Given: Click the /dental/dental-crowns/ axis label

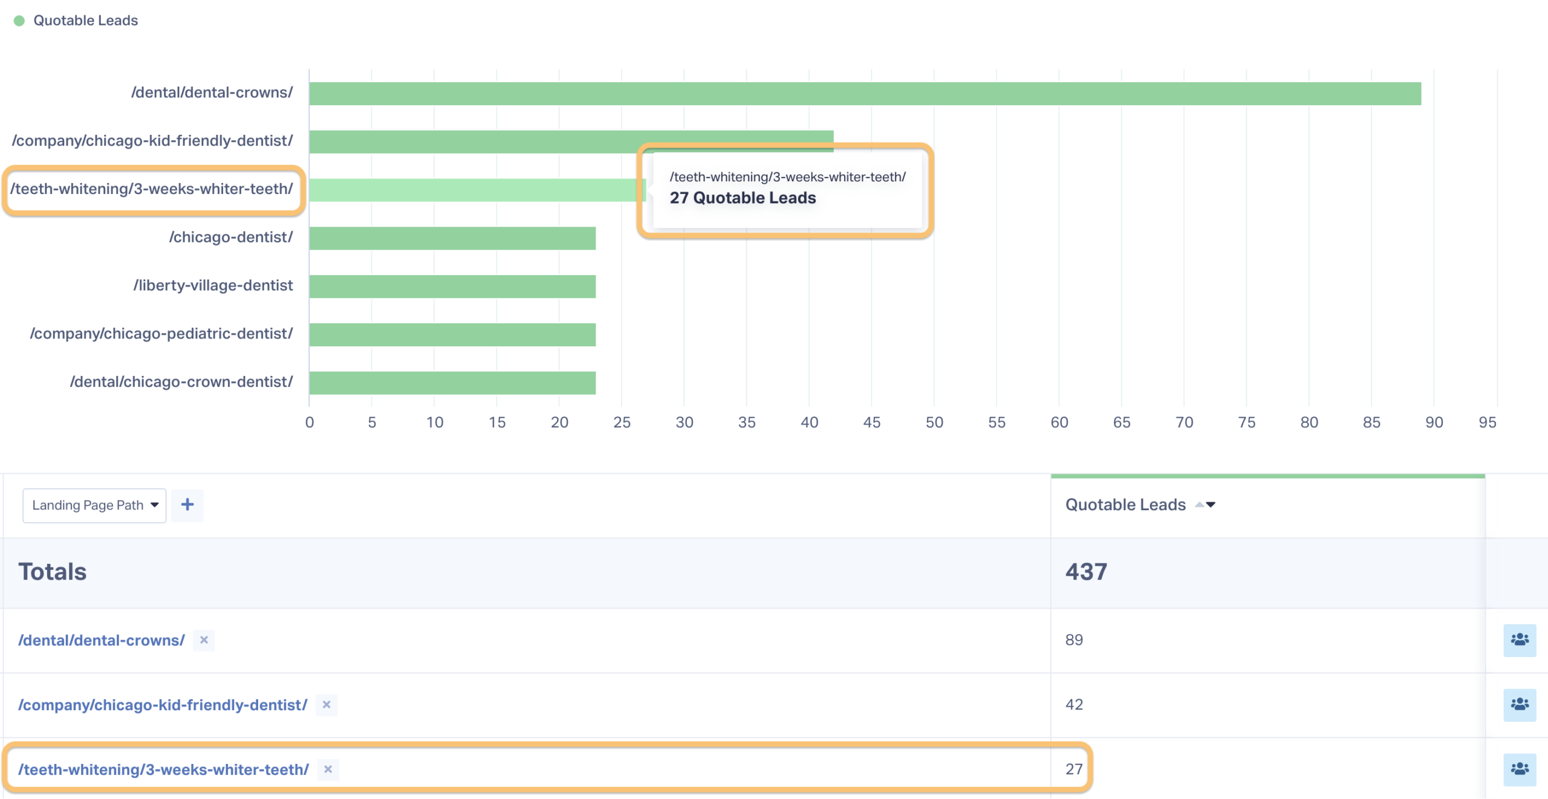Looking at the screenshot, I should tap(212, 92).
